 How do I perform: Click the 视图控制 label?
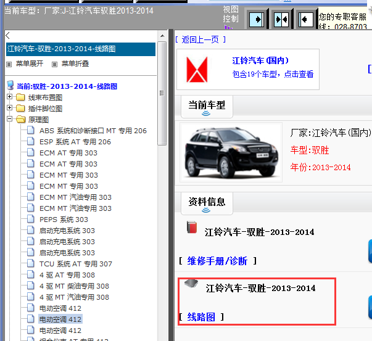coord(231,14)
